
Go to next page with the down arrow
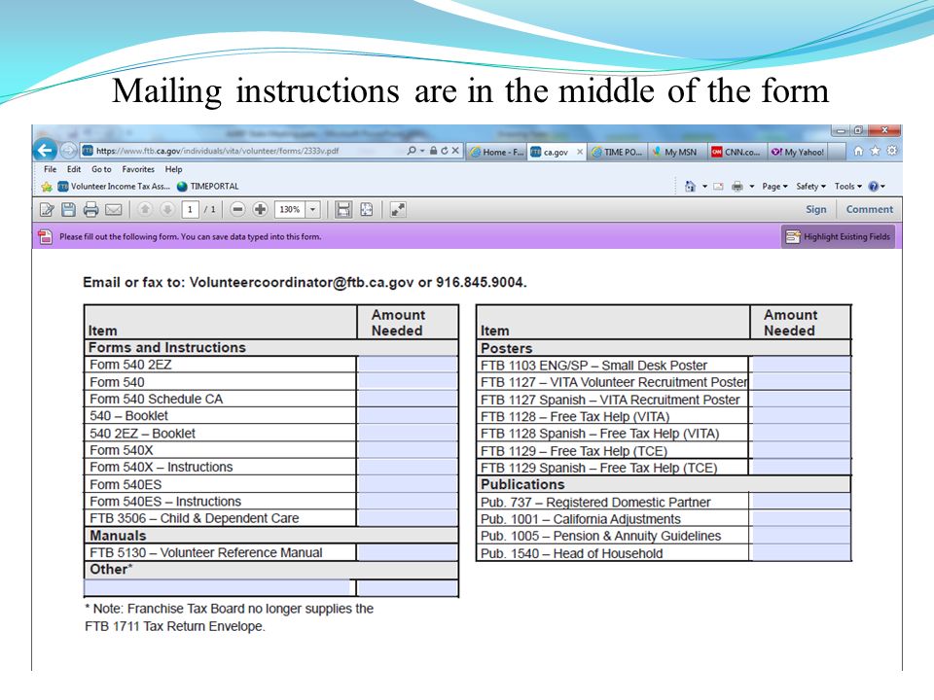[167, 210]
